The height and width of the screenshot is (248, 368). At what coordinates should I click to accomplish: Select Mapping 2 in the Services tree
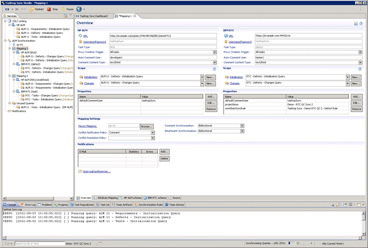pos(22,76)
